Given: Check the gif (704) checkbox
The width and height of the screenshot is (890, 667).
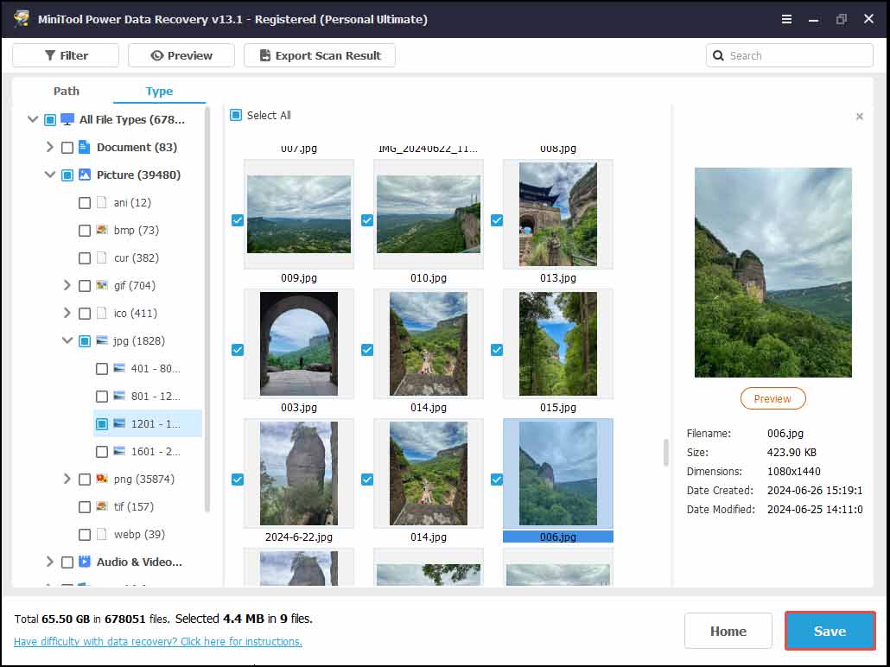Looking at the screenshot, I should tap(84, 286).
